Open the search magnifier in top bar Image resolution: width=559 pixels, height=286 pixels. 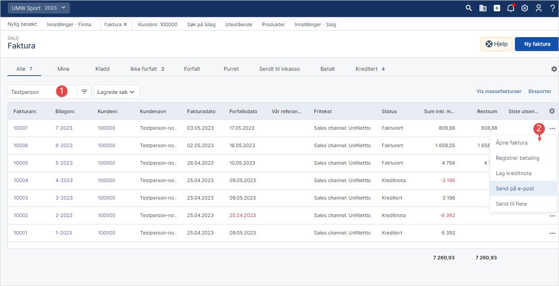click(469, 8)
